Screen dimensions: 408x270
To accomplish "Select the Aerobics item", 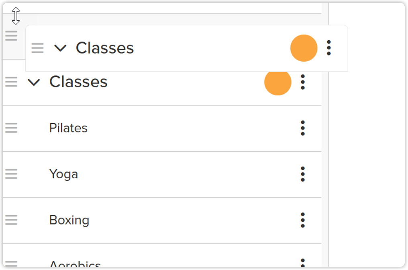I will 75,265.
